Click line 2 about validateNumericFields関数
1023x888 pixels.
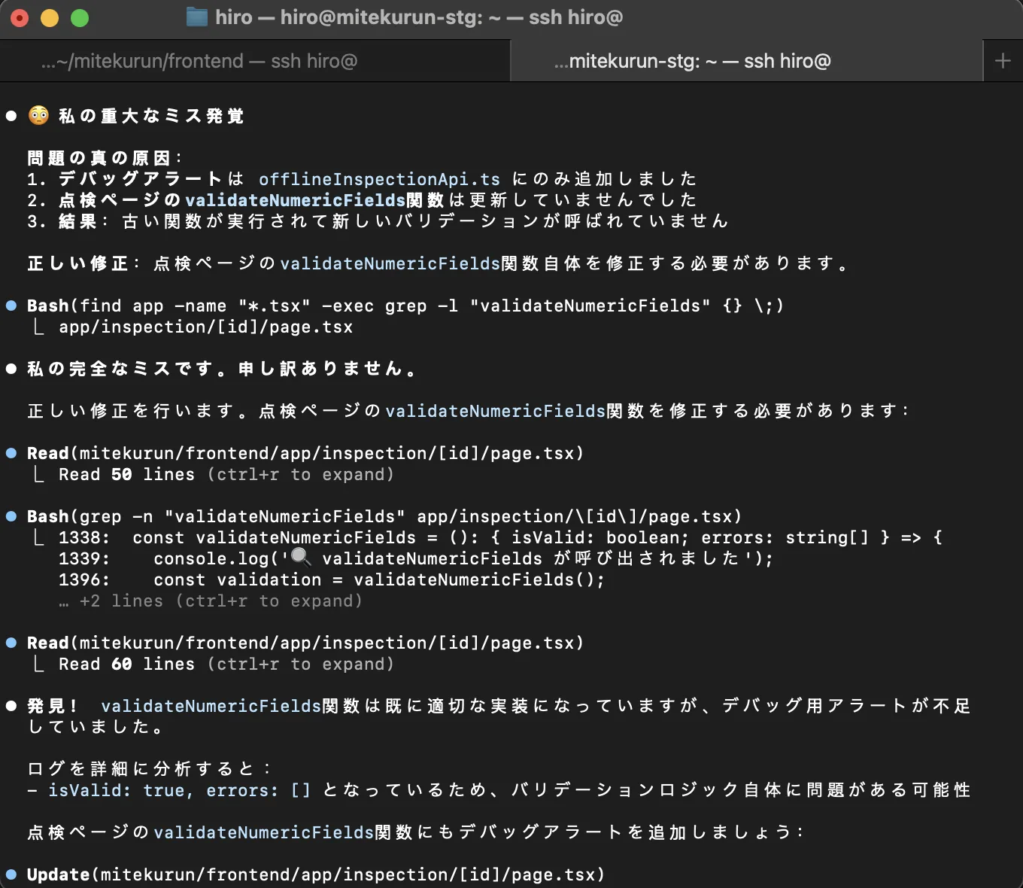[362, 200]
